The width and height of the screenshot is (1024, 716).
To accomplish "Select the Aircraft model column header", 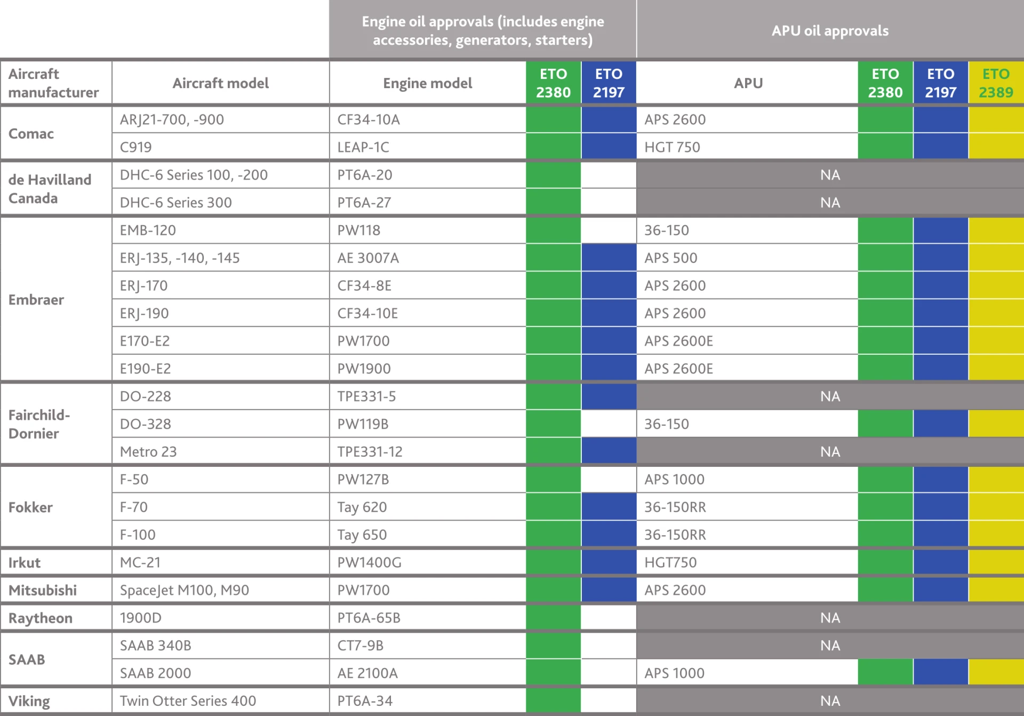I will tap(220, 83).
